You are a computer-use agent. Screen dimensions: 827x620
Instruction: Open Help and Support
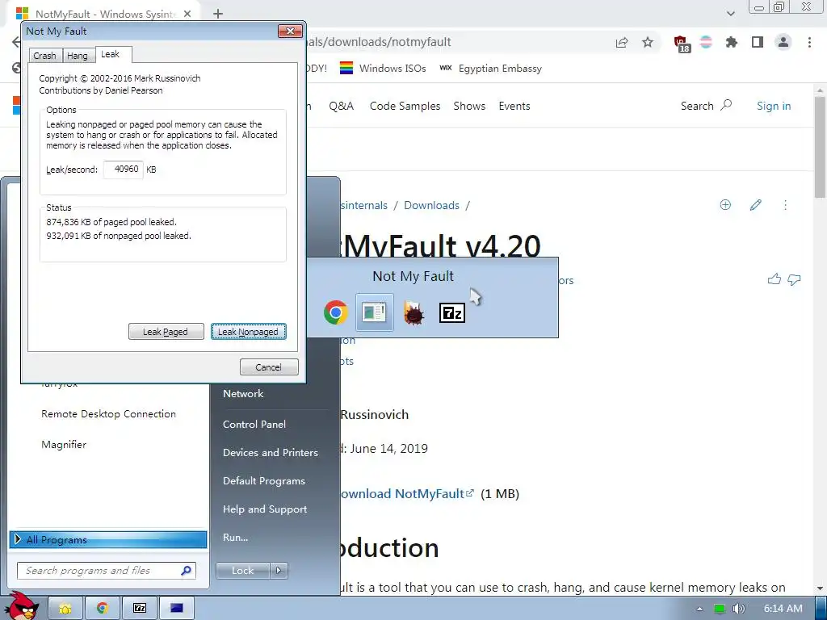point(265,509)
